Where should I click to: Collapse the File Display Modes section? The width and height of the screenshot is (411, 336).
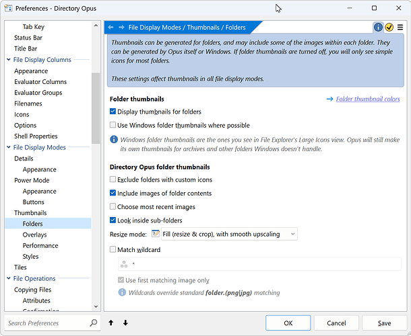[x=8, y=147]
